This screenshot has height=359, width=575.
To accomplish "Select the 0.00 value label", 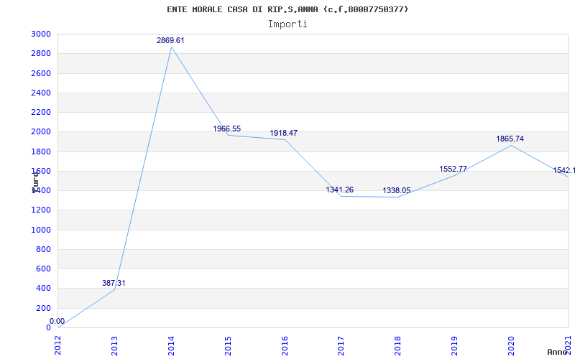I will point(57,321).
